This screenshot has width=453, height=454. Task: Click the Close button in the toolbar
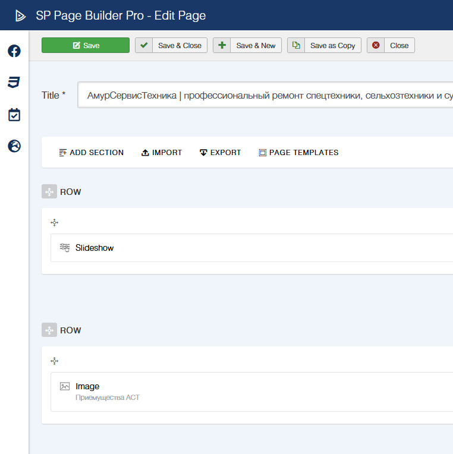(391, 46)
